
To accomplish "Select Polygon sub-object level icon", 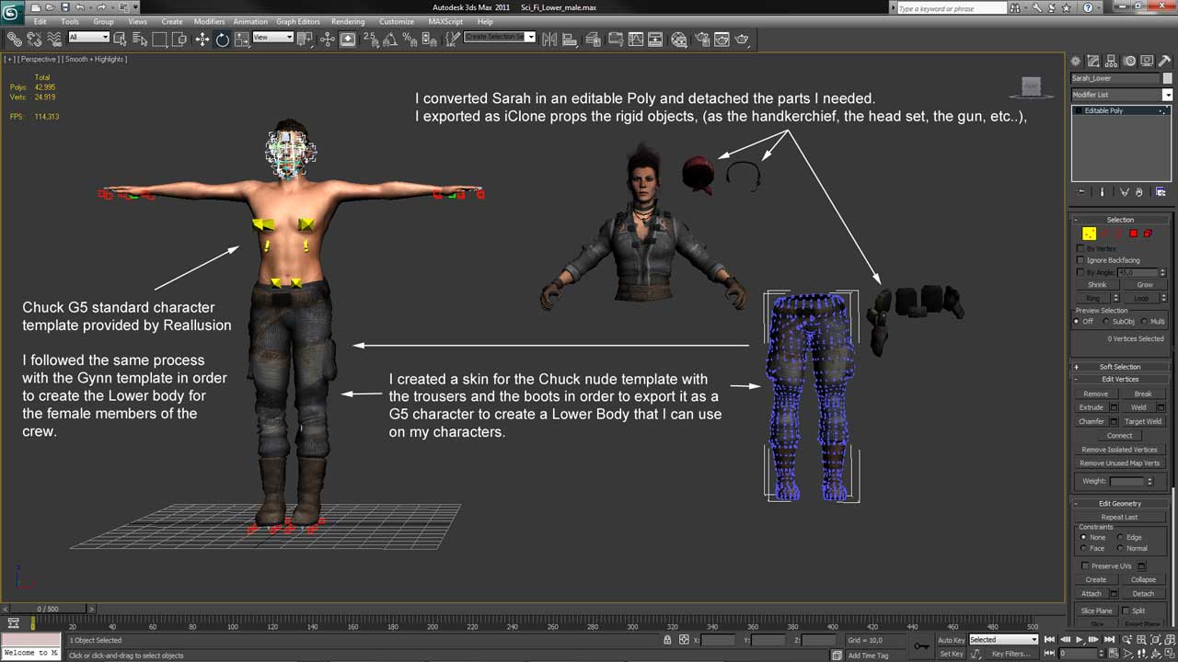I will [x=1134, y=234].
